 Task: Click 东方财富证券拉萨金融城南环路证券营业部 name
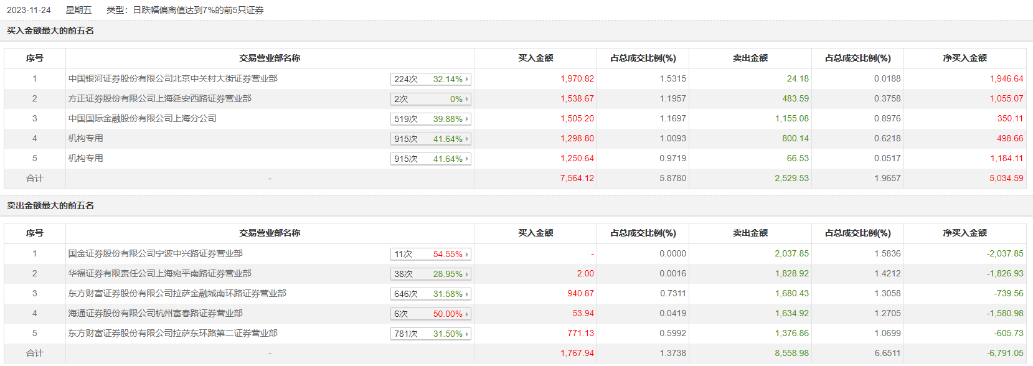(x=177, y=293)
